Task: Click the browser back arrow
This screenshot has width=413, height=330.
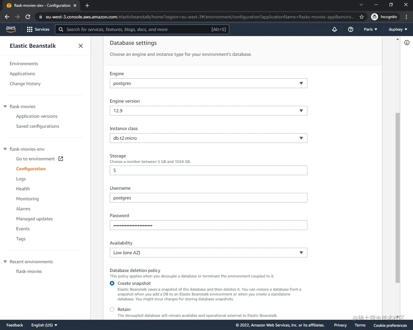Action: point(7,17)
